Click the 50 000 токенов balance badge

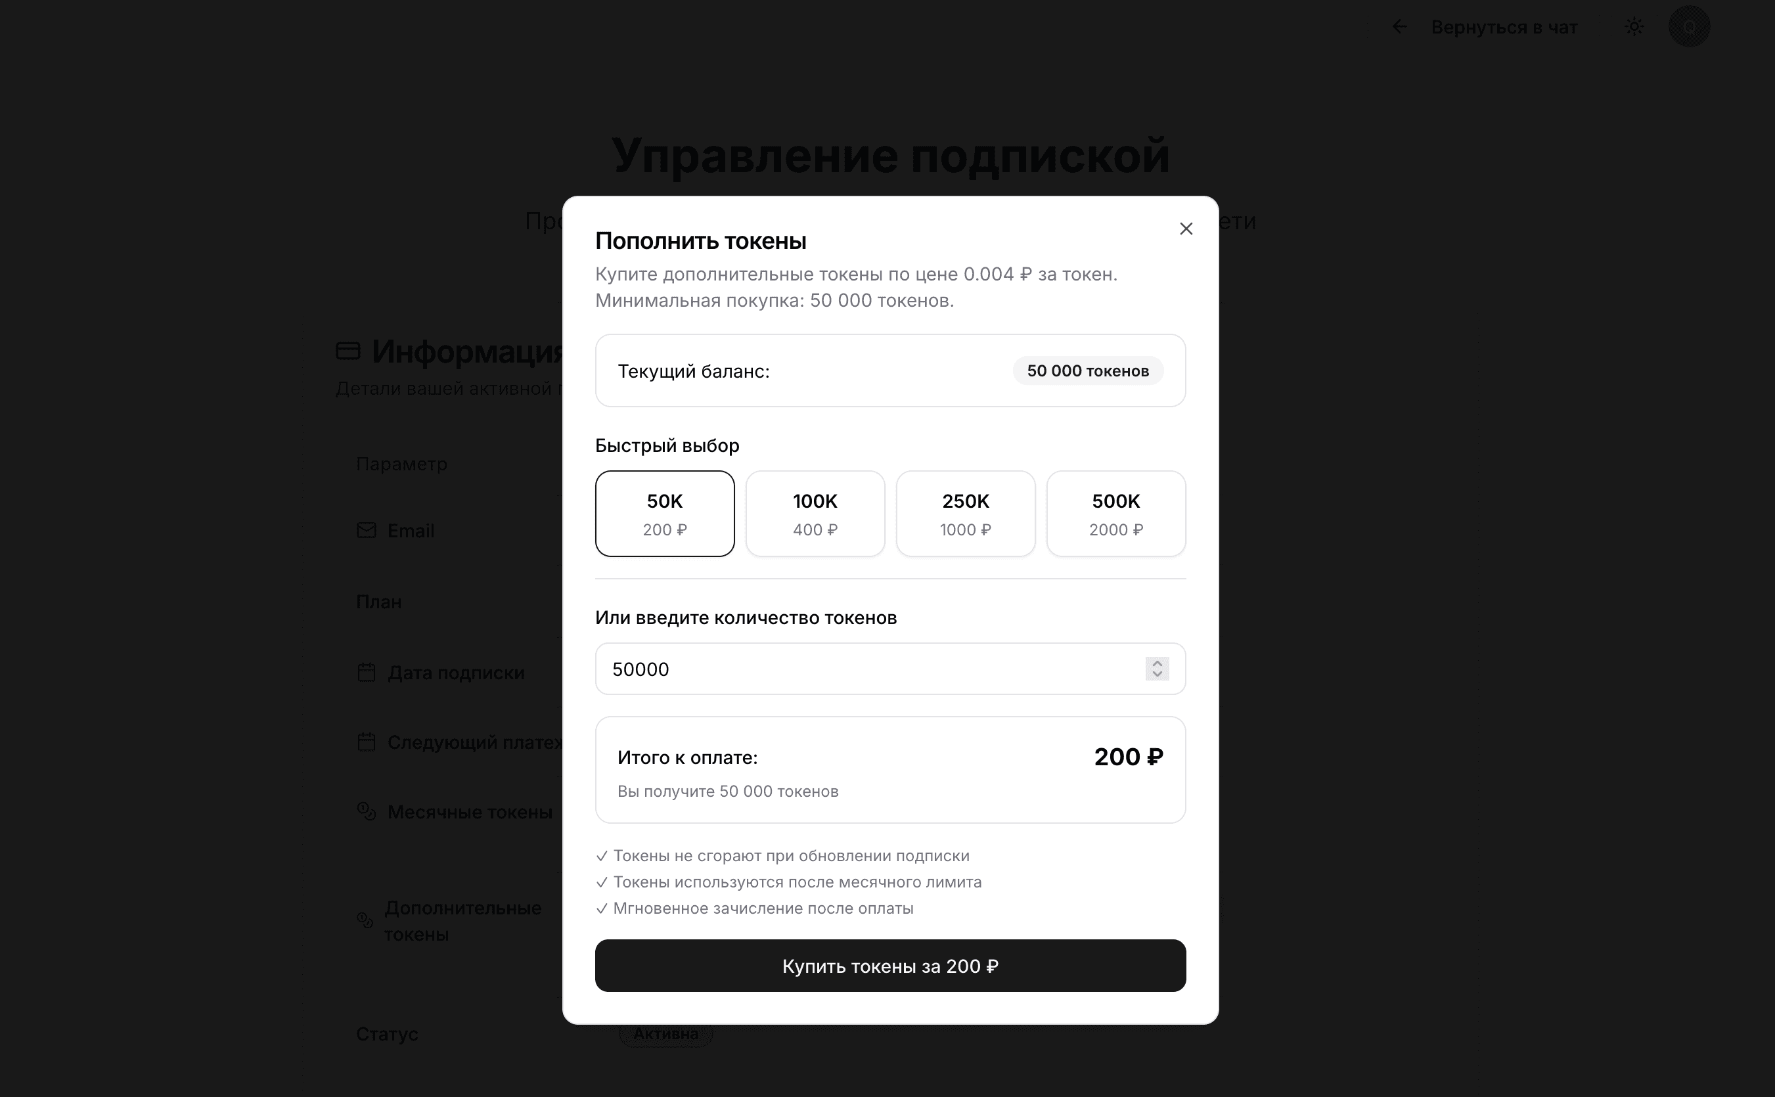(1087, 370)
